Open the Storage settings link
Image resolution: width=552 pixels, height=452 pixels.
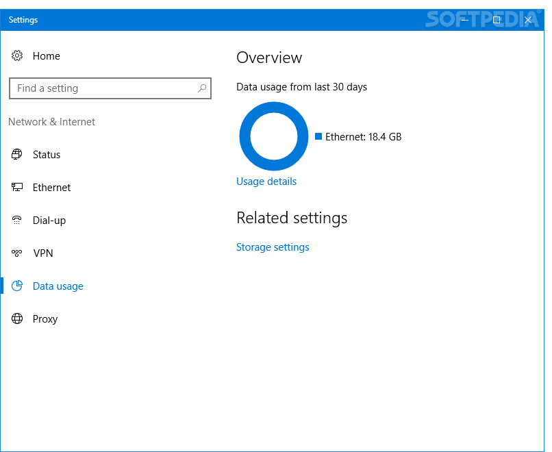point(273,247)
